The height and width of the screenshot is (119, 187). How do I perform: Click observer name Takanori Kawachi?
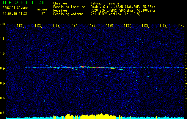[104, 3]
